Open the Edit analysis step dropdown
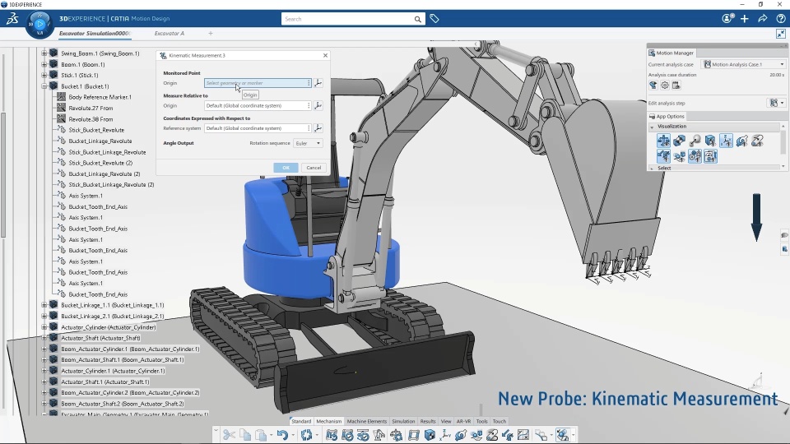This screenshot has width=790, height=444. coord(775,104)
